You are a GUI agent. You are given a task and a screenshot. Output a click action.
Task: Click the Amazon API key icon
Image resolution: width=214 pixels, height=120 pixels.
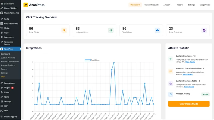pyautogui.click(x=171, y=94)
